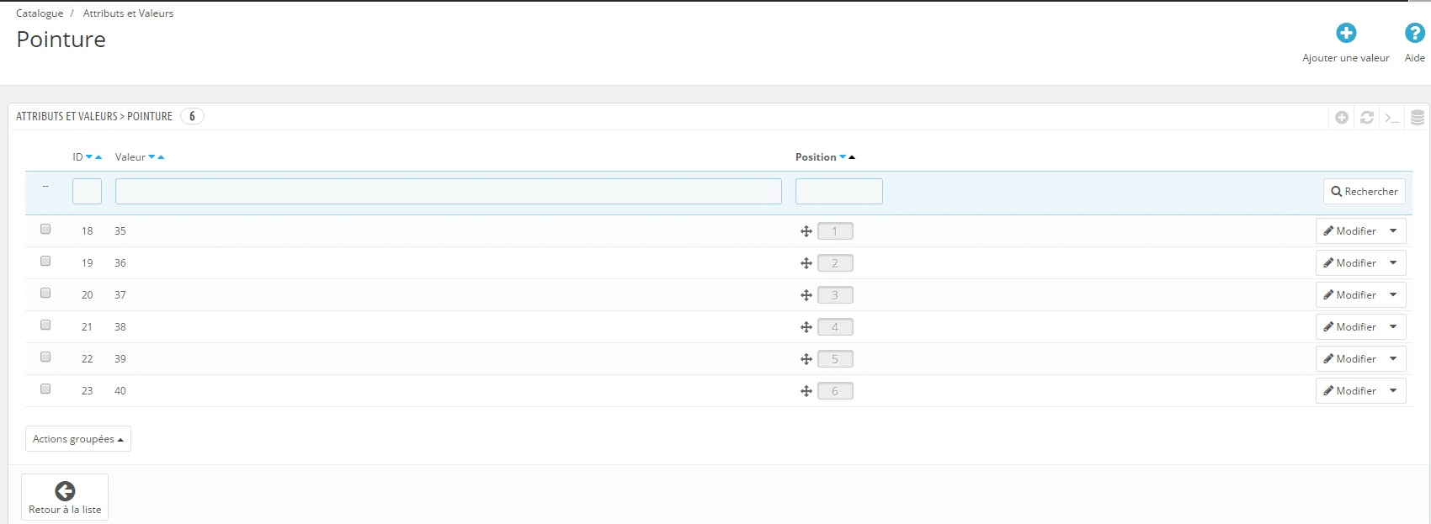Expand Modifier dropdown for value 35

click(1393, 231)
